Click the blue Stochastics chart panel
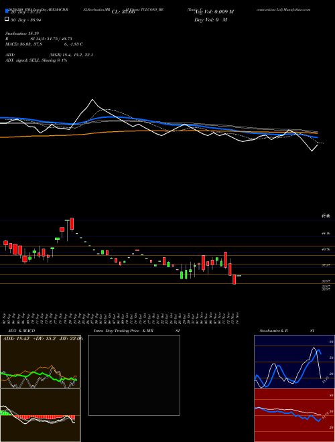This screenshot has height=442, width=335. (294, 362)
